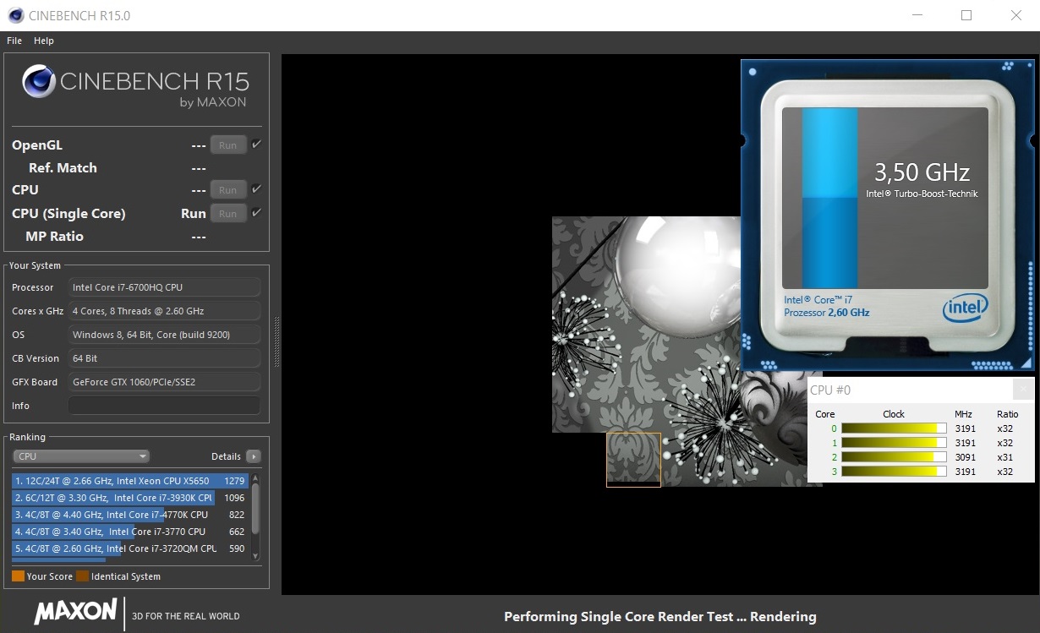Minimize the Cinebench window
Screen dimensions: 1040x633
tap(918, 15)
